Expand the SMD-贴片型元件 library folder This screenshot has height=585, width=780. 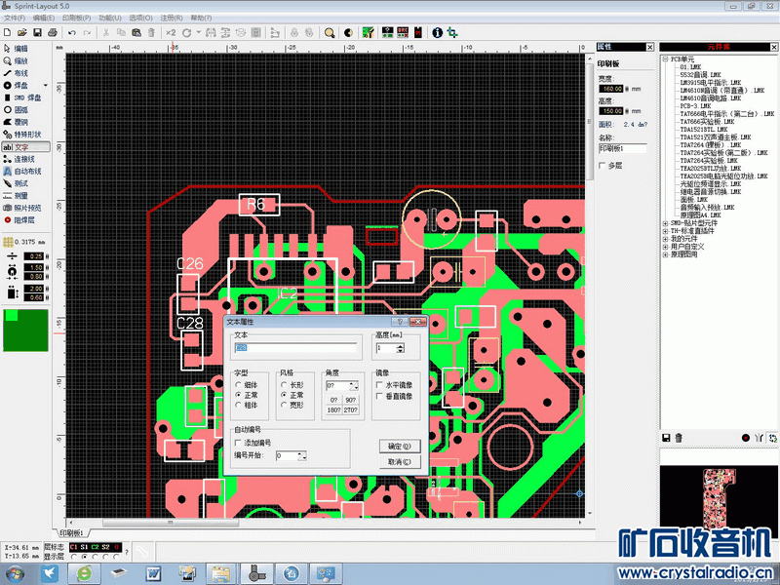(x=665, y=223)
